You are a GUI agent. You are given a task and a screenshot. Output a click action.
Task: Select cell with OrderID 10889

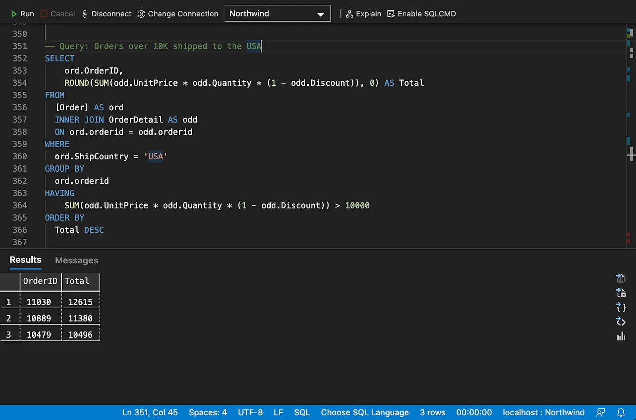tap(40, 318)
